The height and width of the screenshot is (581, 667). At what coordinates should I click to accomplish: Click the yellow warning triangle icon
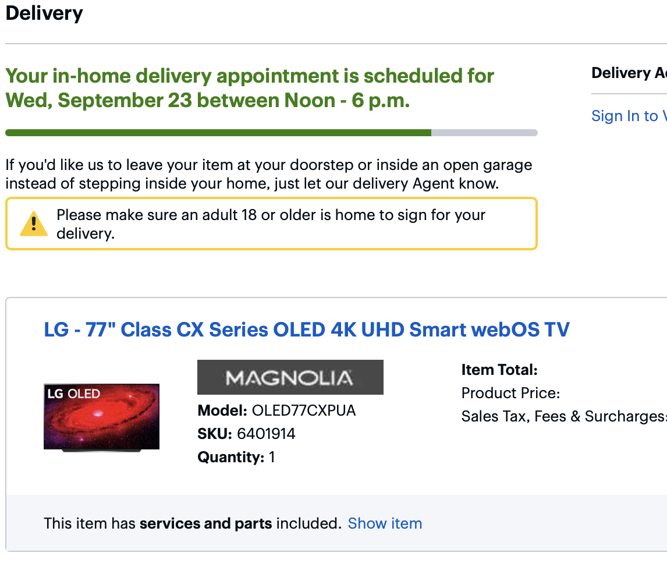[34, 224]
